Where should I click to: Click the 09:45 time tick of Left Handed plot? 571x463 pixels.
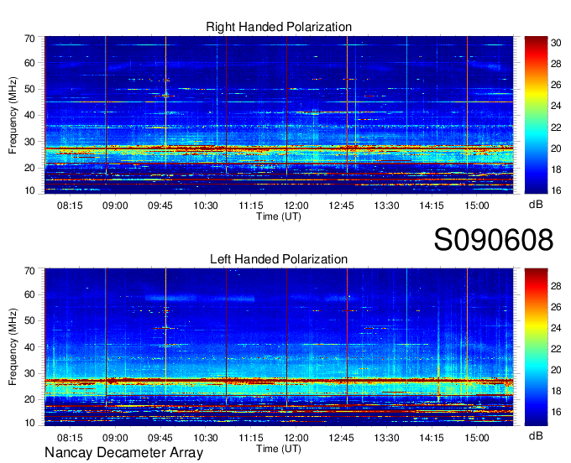(160, 438)
